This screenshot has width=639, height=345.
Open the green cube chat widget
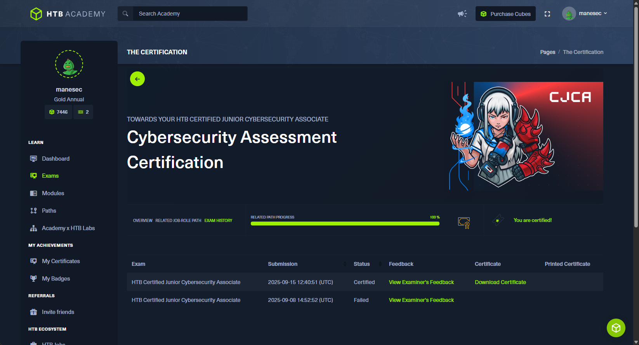coord(616,328)
